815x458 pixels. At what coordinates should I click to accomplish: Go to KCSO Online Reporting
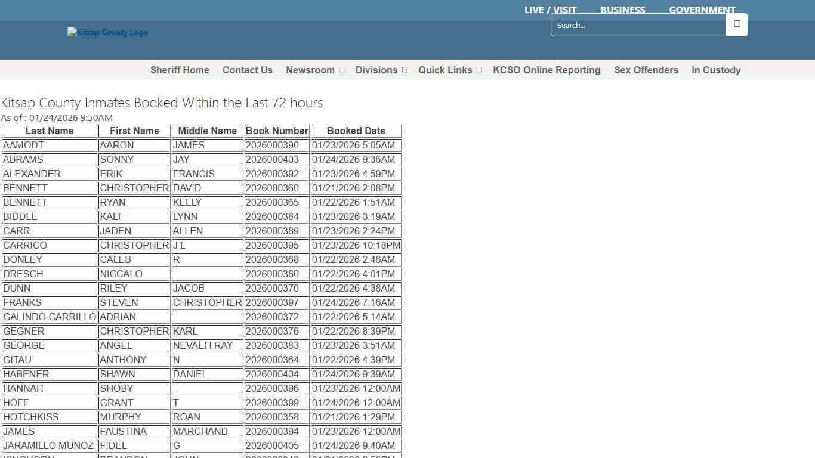(547, 70)
